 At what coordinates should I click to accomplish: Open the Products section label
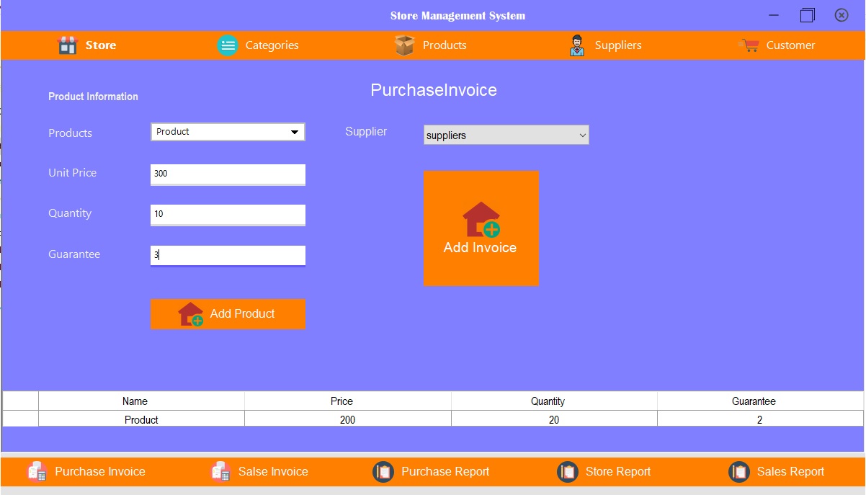click(x=445, y=45)
